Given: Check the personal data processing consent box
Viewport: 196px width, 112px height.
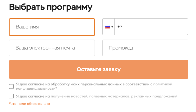Looking at the screenshot, I should 11,86.
